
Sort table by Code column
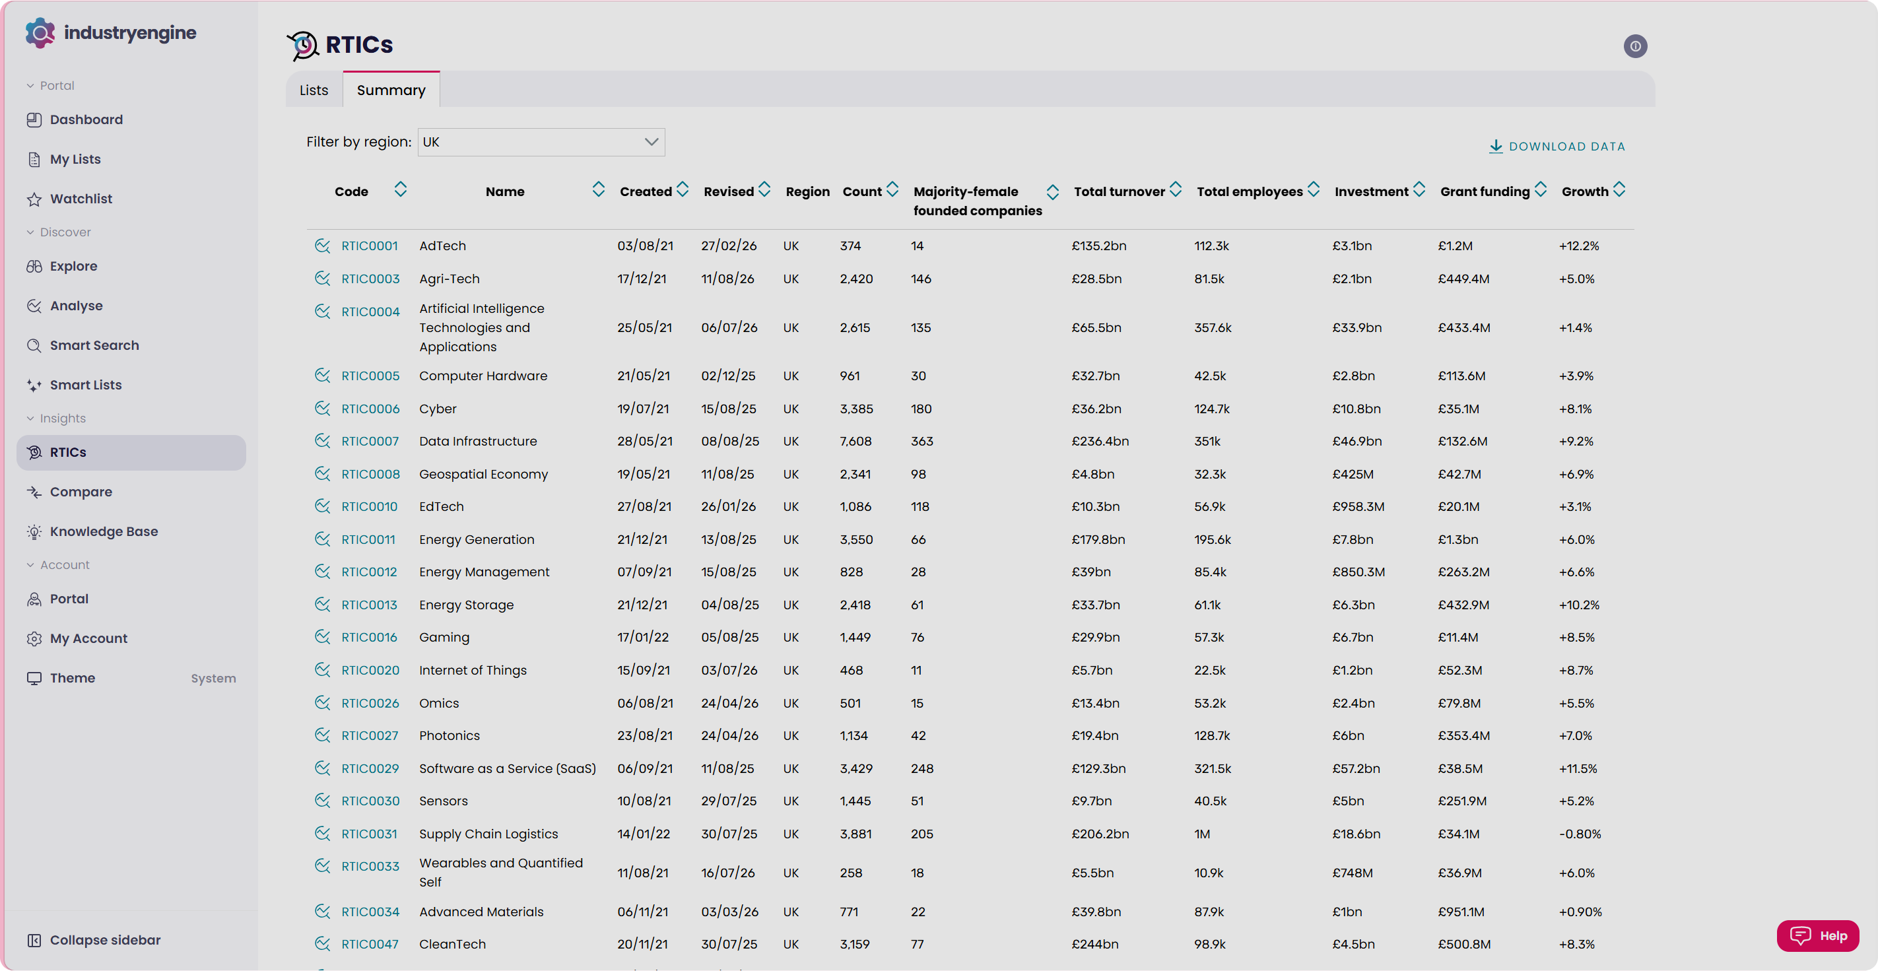pos(400,189)
